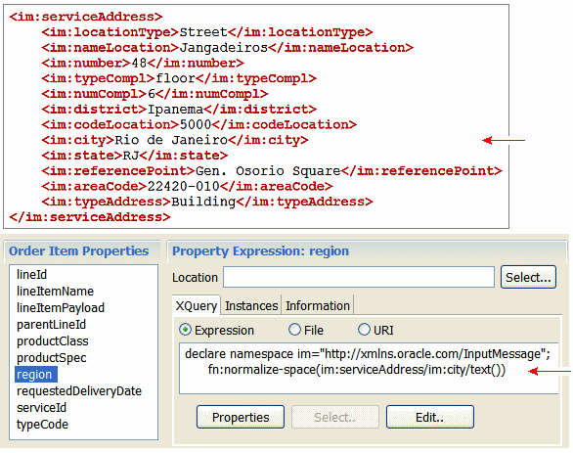This screenshot has height=453, width=573.
Task: Switch to the XQuery tab
Action: coord(197,305)
